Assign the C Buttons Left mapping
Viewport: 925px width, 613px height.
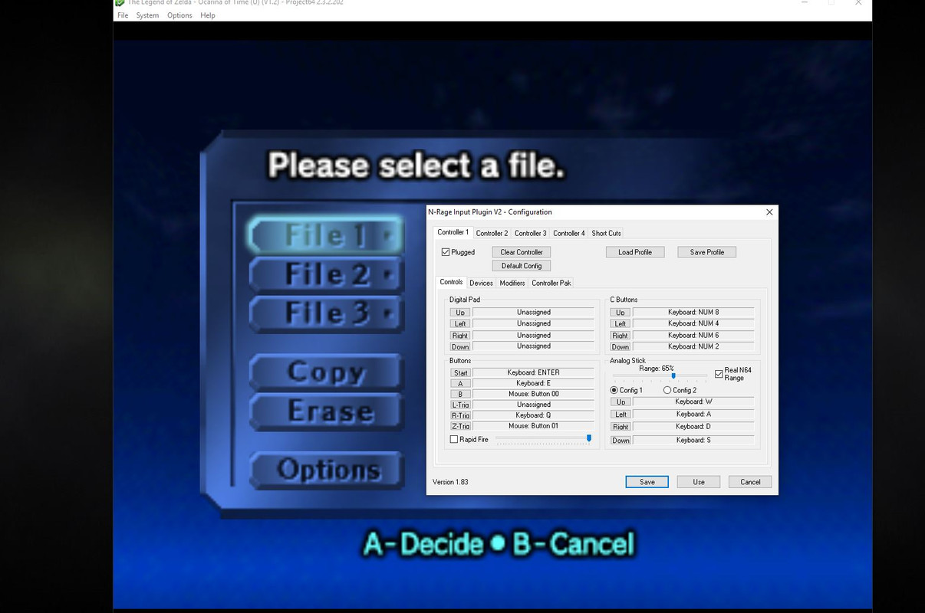(621, 324)
